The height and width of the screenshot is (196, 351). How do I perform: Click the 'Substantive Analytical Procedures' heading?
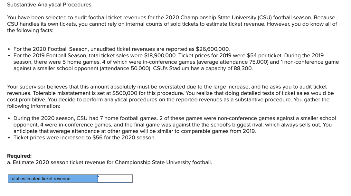coord(49,5)
